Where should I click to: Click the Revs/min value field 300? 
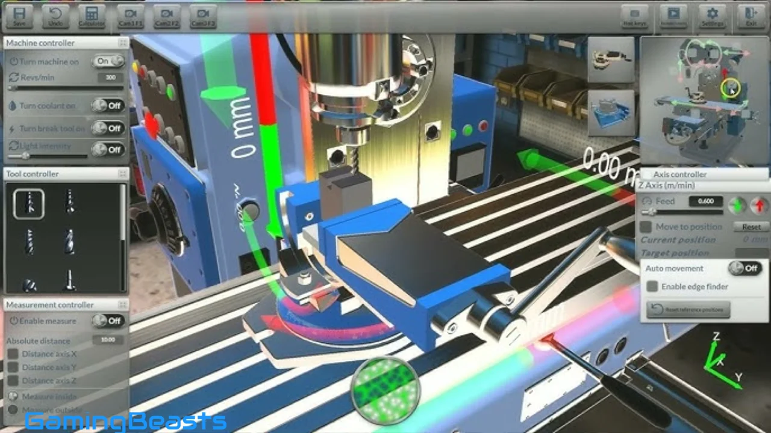110,78
